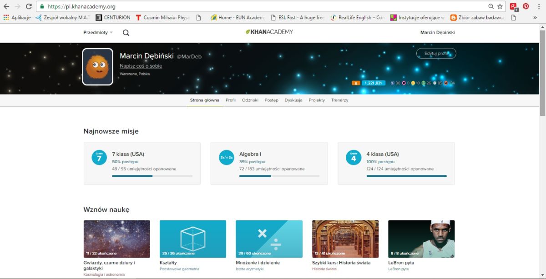Open the Pinterest browser extension
This screenshot has width=546, height=279.
pos(526,6)
